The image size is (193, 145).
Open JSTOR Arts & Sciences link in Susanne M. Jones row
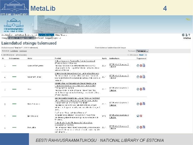pos(119,77)
